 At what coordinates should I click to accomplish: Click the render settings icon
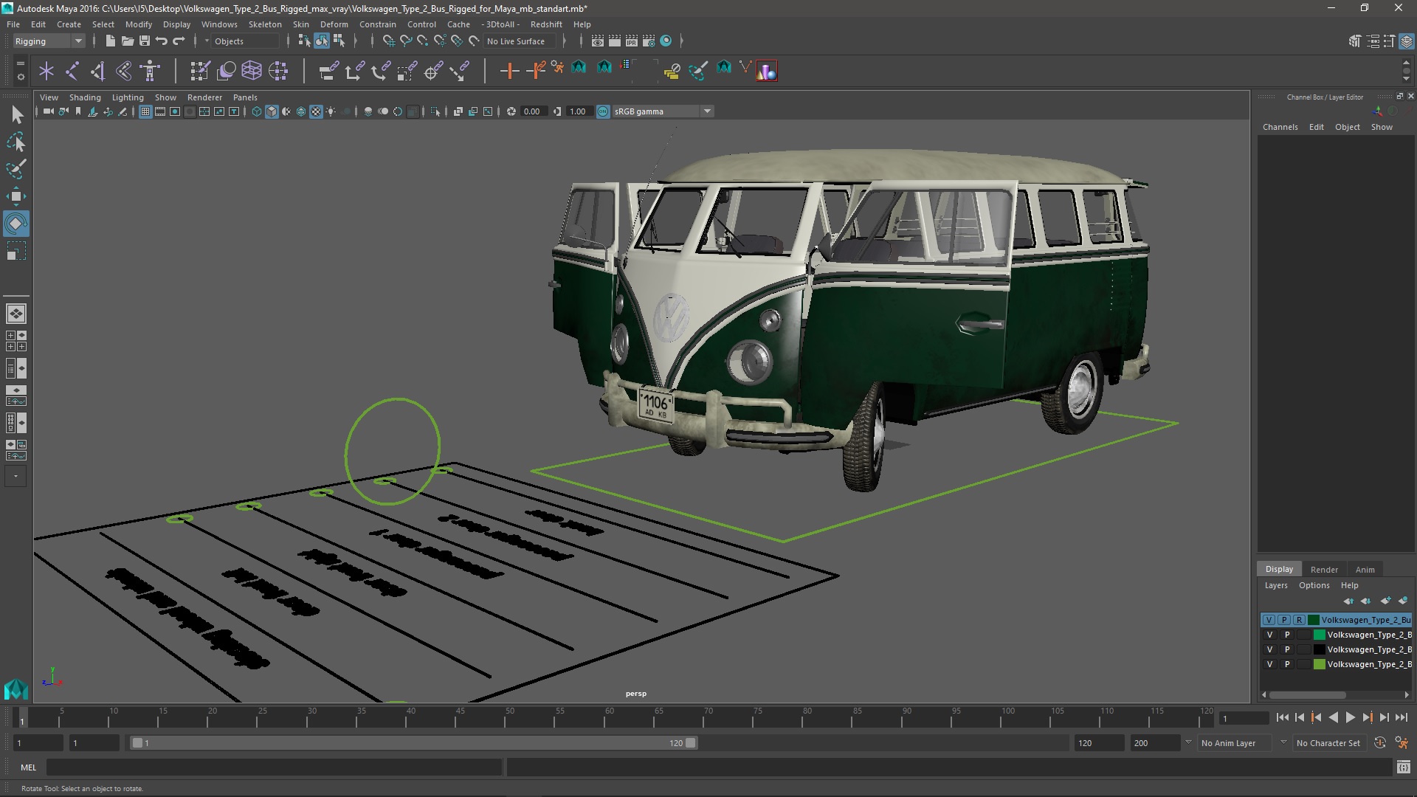[x=649, y=41]
